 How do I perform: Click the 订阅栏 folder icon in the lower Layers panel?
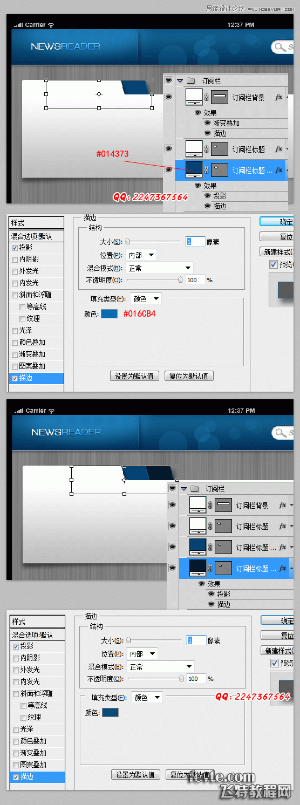coord(195,488)
